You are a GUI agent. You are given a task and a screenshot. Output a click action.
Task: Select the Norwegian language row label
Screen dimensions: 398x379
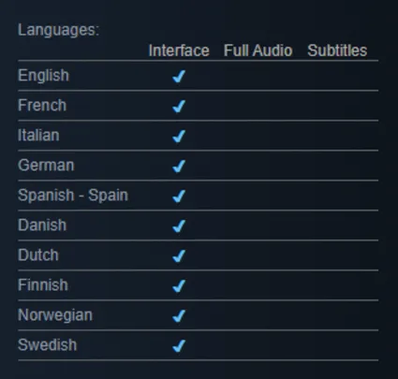point(55,315)
